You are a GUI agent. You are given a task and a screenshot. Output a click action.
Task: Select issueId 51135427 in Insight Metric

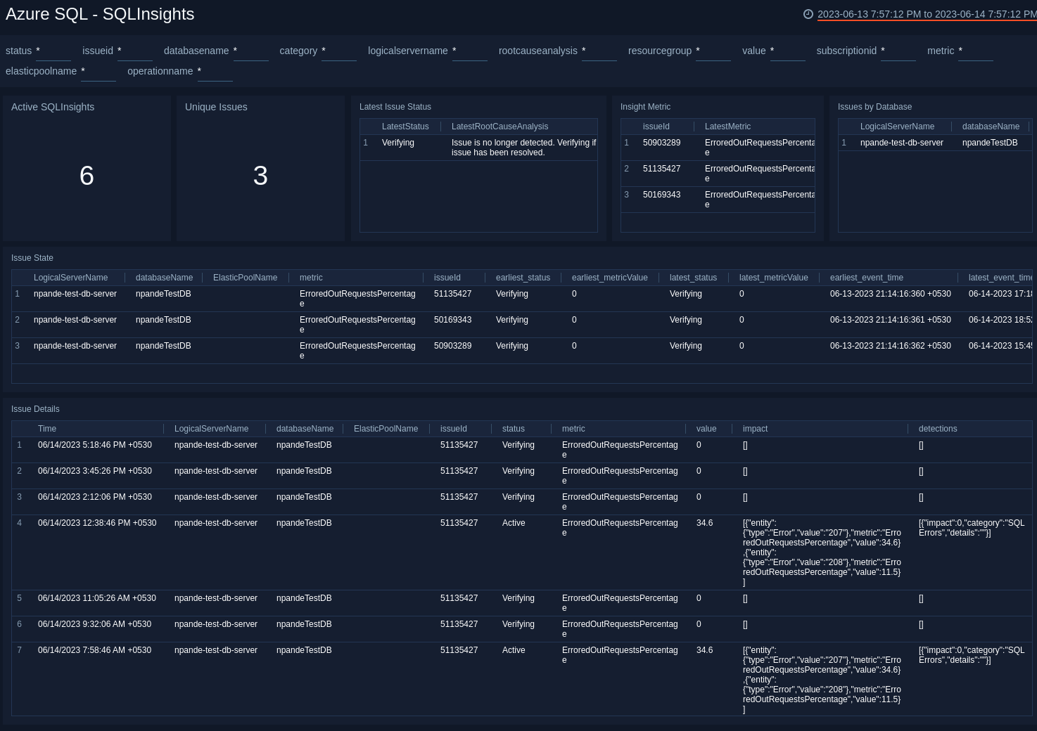[661, 169]
